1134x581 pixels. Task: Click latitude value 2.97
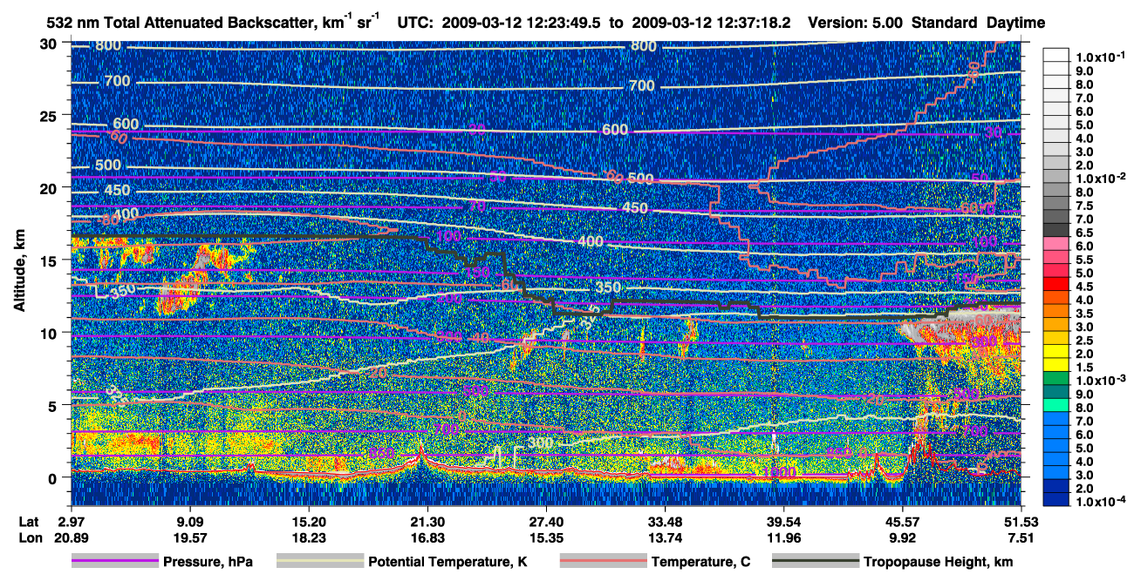[x=71, y=520]
